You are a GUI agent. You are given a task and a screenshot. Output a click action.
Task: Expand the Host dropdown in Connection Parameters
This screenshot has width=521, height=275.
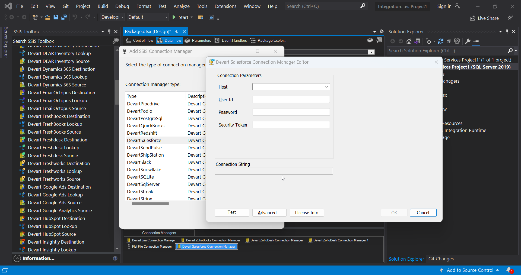point(326,87)
